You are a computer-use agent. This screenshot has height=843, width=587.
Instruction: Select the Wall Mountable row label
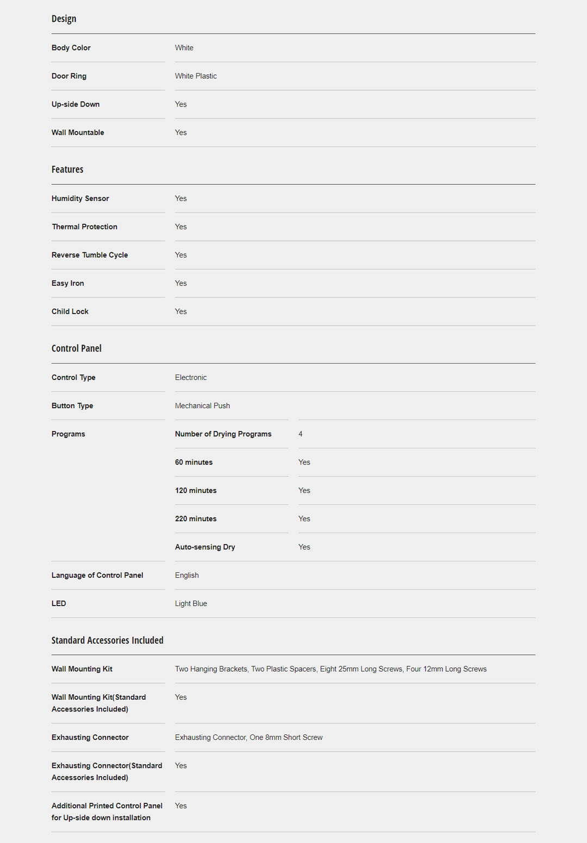coord(78,133)
